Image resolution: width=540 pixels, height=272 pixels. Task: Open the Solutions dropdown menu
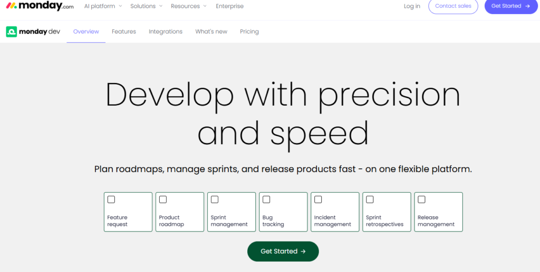click(147, 6)
